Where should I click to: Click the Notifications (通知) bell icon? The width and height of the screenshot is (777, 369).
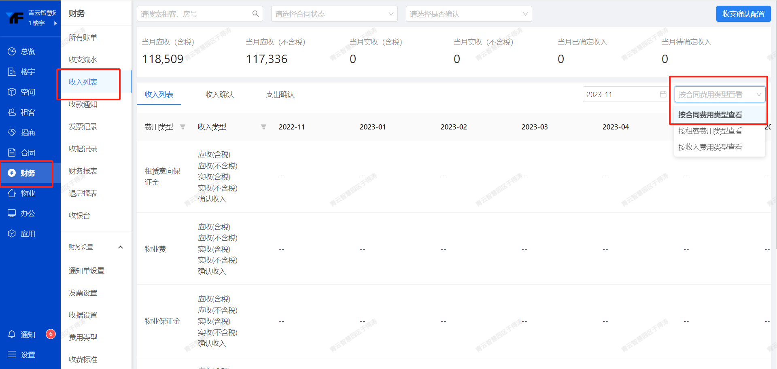[12, 334]
